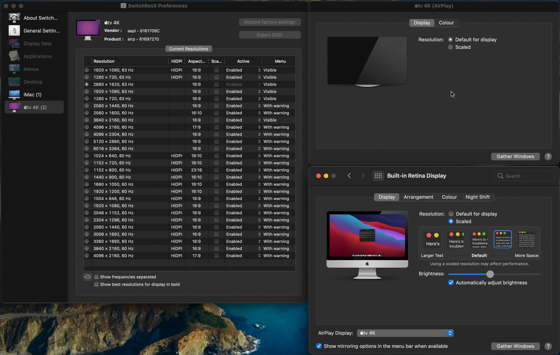Switch to Night Shift tab
560x355 pixels.
click(x=477, y=197)
